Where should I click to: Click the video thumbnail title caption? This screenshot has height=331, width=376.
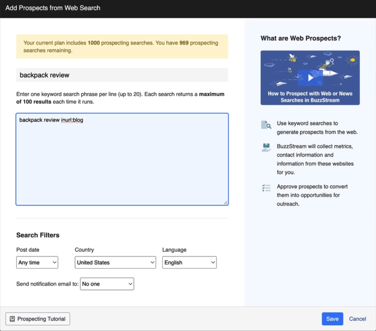310,97
